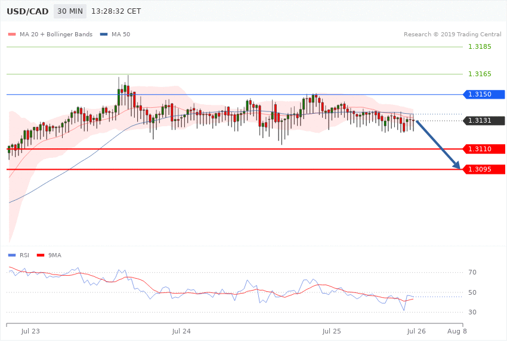507x343 pixels.
Task: Click the RSI legend label
Action: (x=24, y=255)
